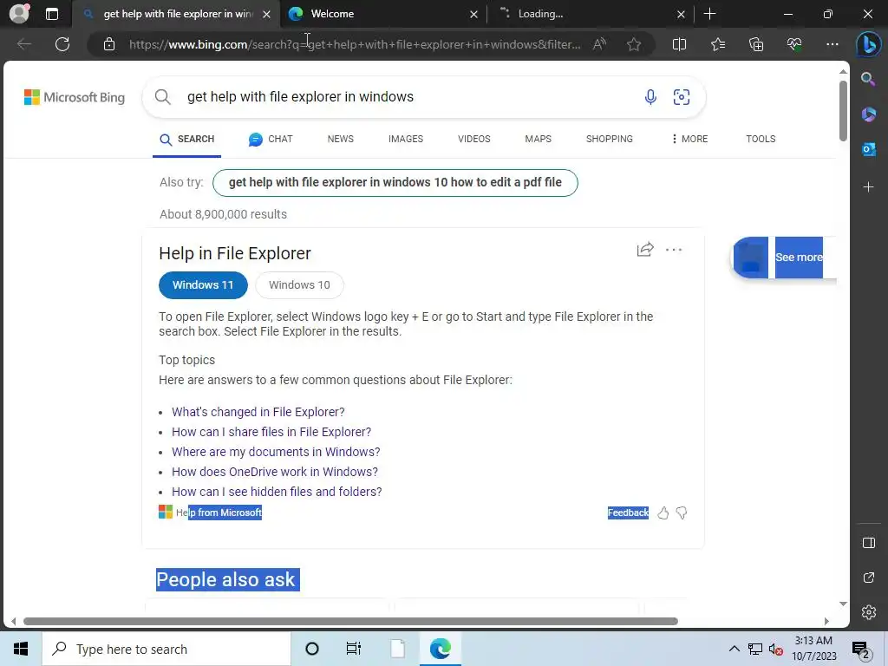Add this page to favorites star
The width and height of the screenshot is (888, 666).
634,44
